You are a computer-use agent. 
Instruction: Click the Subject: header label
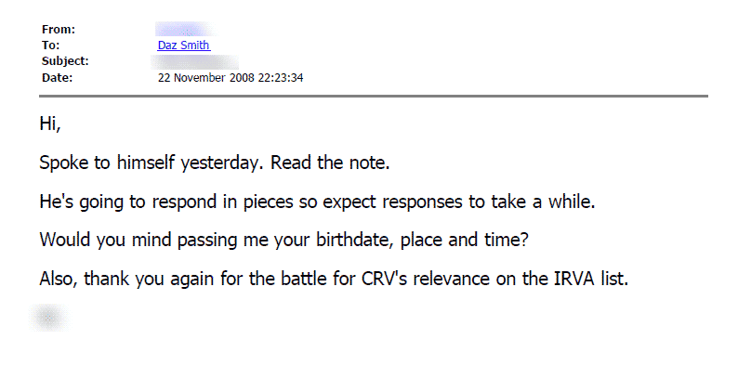[x=65, y=61]
